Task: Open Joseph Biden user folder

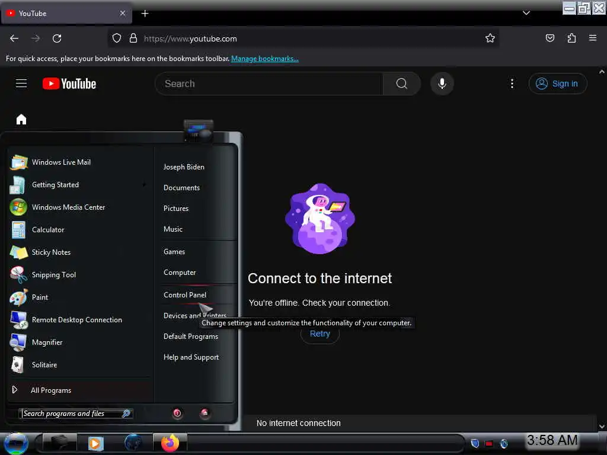Action: pos(184,167)
